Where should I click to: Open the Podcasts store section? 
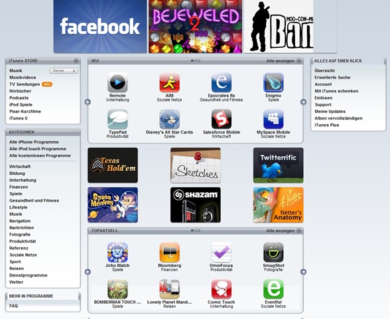19,98
